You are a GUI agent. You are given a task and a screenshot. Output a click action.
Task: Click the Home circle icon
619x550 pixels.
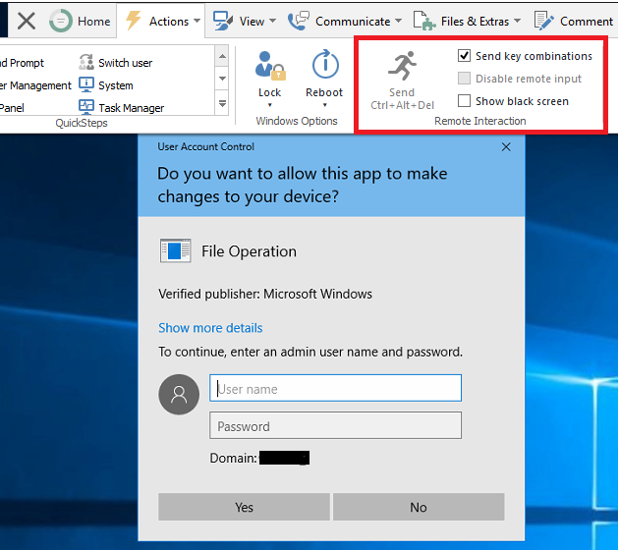tap(60, 21)
